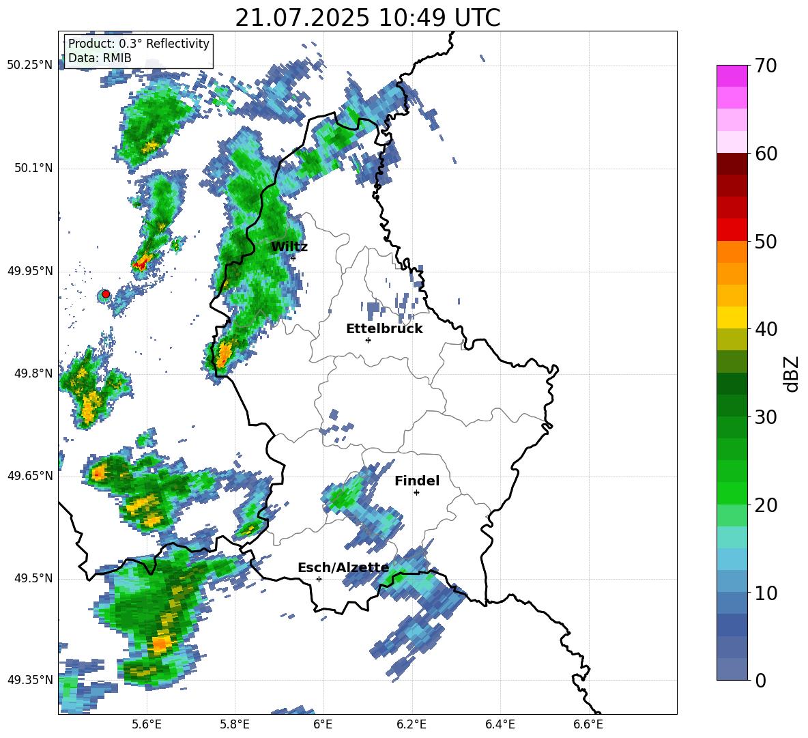Viewport: 808px width, 738px height.
Task: Click the grey-blue bottom colorbar swatch
Action: [x=732, y=669]
